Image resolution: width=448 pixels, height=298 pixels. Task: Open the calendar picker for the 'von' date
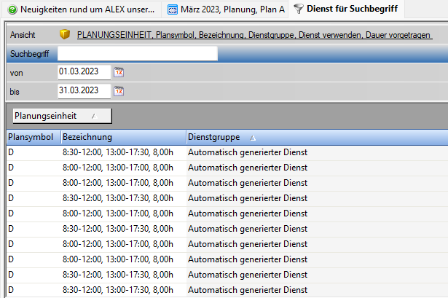(119, 72)
